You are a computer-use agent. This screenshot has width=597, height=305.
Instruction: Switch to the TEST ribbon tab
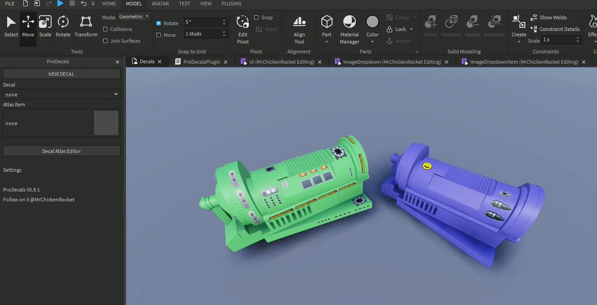point(185,3)
